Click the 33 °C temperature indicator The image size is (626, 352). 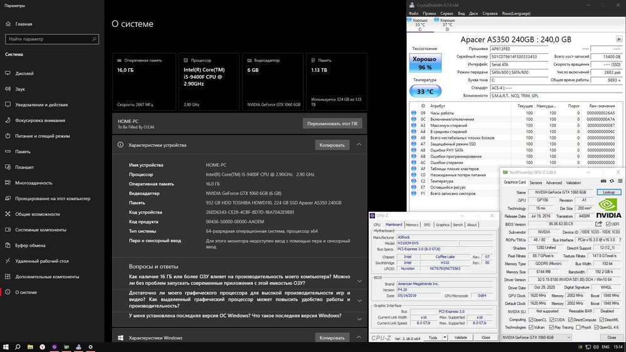click(425, 91)
